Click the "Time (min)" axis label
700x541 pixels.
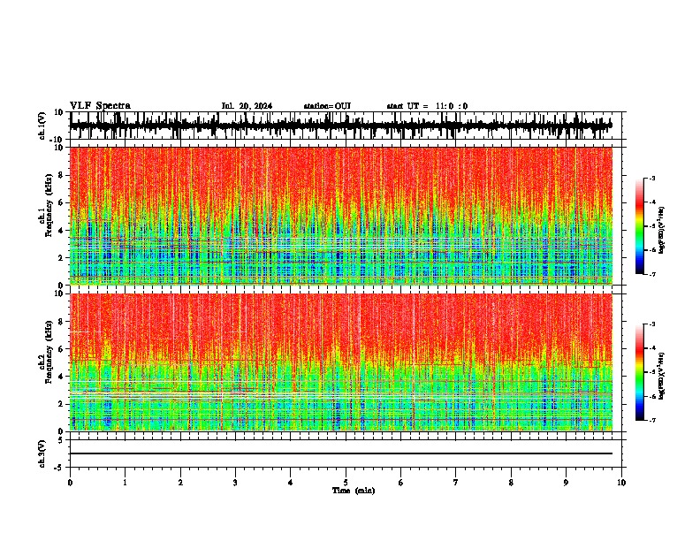[354, 491]
